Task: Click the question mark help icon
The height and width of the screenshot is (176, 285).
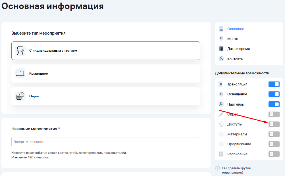Action: 218,168
